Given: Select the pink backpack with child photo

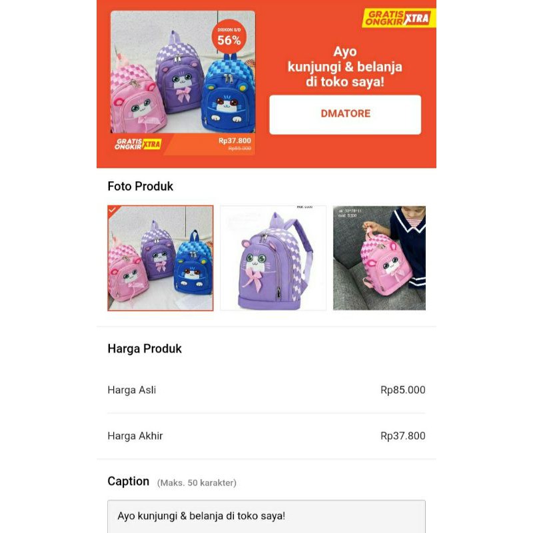Looking at the screenshot, I should click(x=379, y=258).
